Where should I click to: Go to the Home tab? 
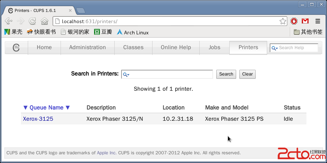[x=44, y=47]
